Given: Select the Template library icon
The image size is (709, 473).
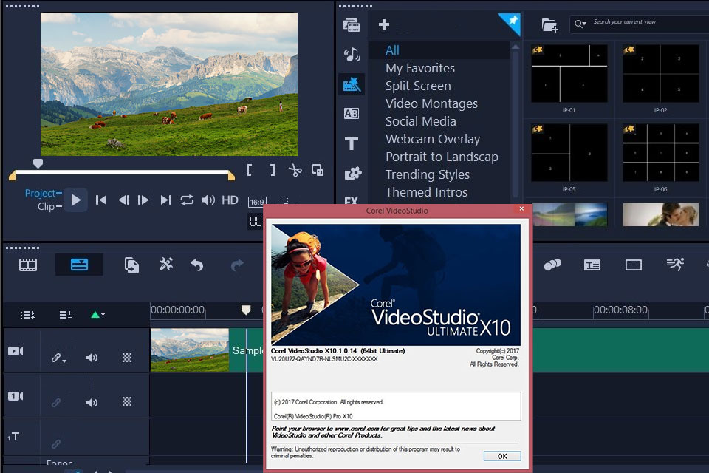Looking at the screenshot, I should (352, 84).
